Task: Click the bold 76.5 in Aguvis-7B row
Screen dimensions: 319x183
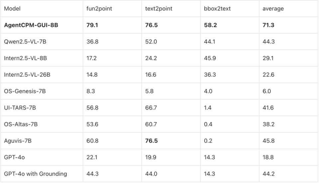Action: pos(151,141)
